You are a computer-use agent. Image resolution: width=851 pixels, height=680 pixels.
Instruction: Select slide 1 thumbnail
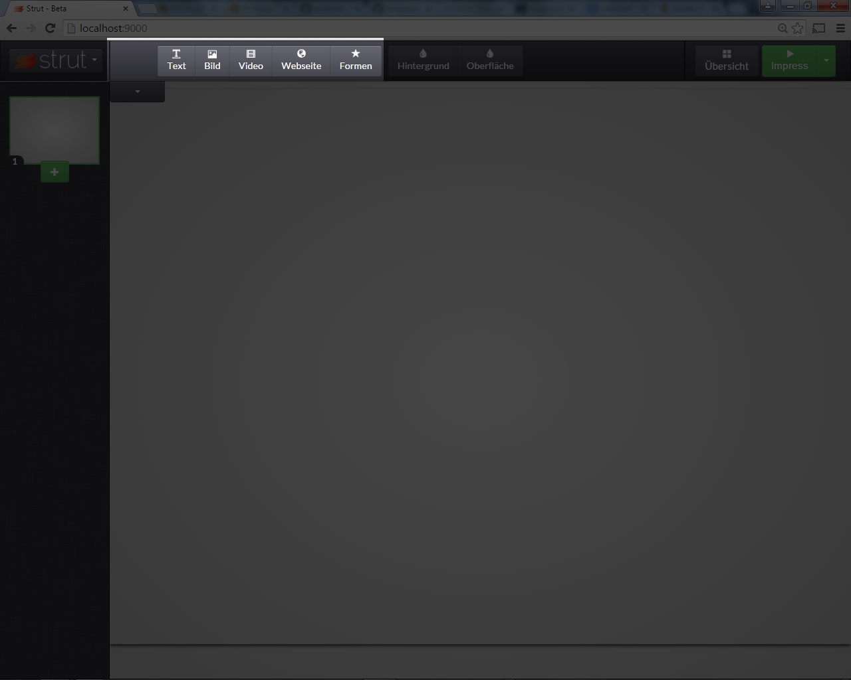(x=55, y=129)
